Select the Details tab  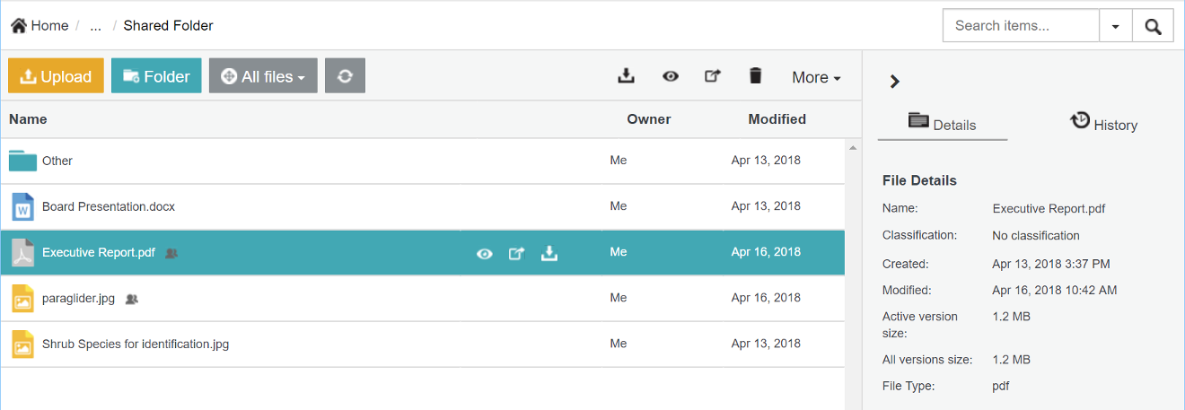click(x=943, y=124)
